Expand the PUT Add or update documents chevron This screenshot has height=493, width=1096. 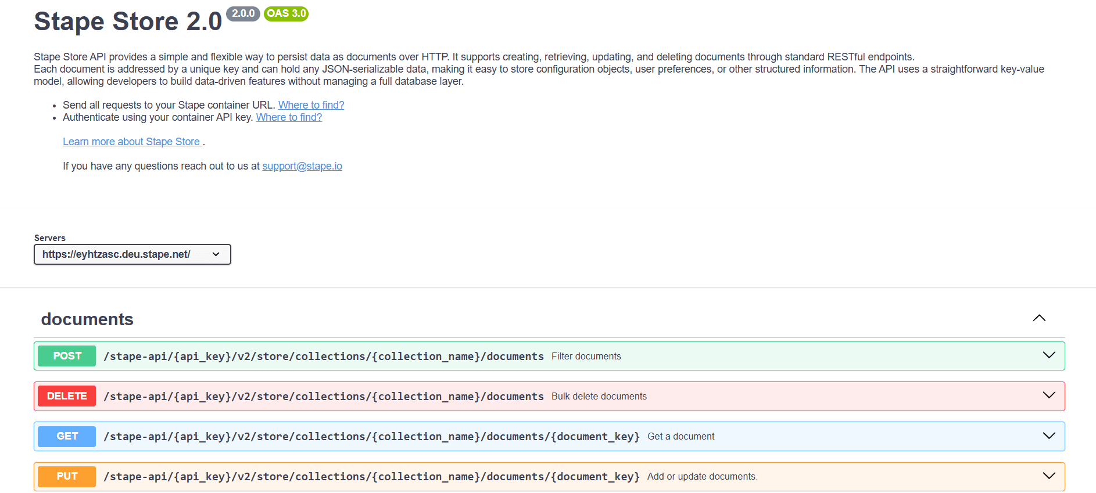tap(1049, 476)
